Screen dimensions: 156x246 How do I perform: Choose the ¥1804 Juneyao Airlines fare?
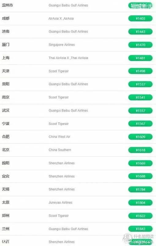(140, 203)
